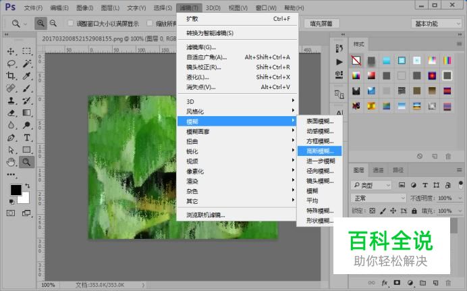Select the Rectangular Marquee tool
The height and width of the screenshot is (291, 467).
[x=26, y=51]
